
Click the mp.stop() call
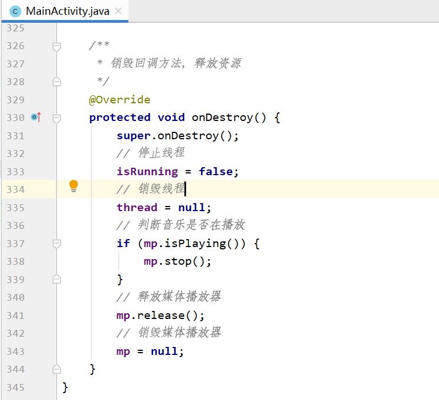[x=177, y=261]
